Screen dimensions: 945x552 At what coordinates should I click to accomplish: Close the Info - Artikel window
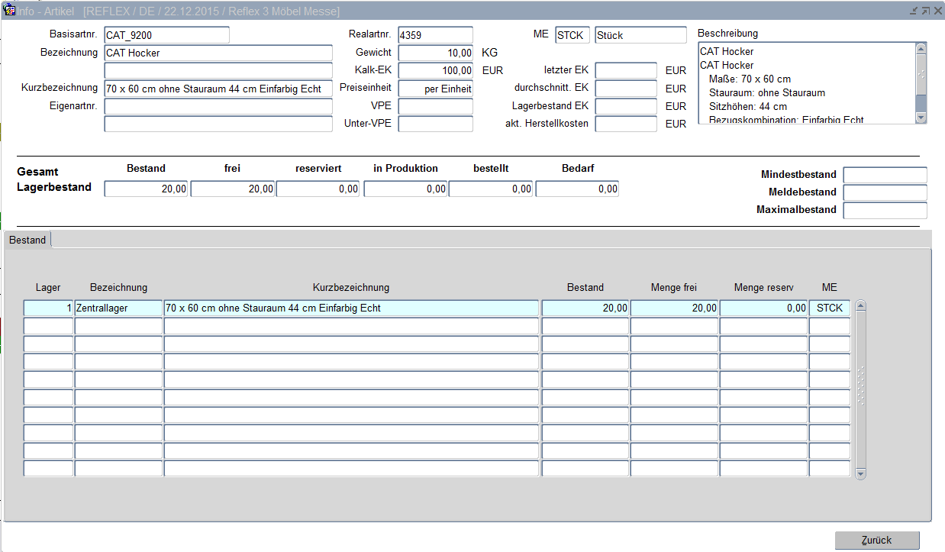937,11
